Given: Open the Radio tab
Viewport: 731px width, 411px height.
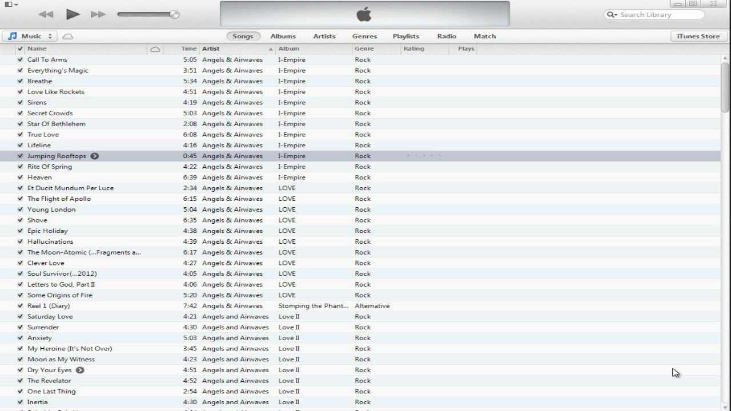Looking at the screenshot, I should [x=447, y=36].
